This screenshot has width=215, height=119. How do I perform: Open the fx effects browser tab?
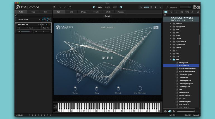pyautogui.click(x=181, y=12)
